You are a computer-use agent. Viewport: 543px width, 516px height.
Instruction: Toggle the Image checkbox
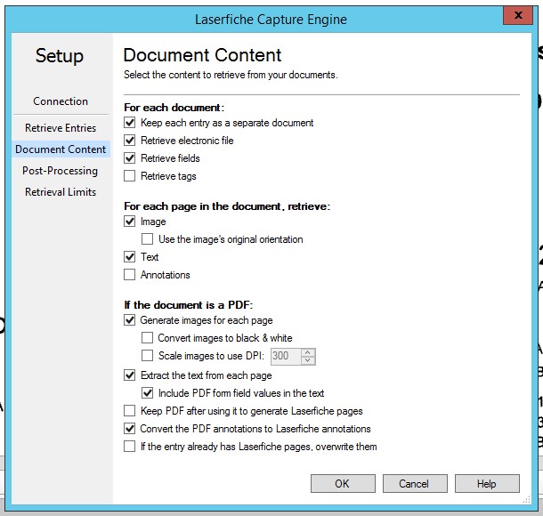coord(129,222)
